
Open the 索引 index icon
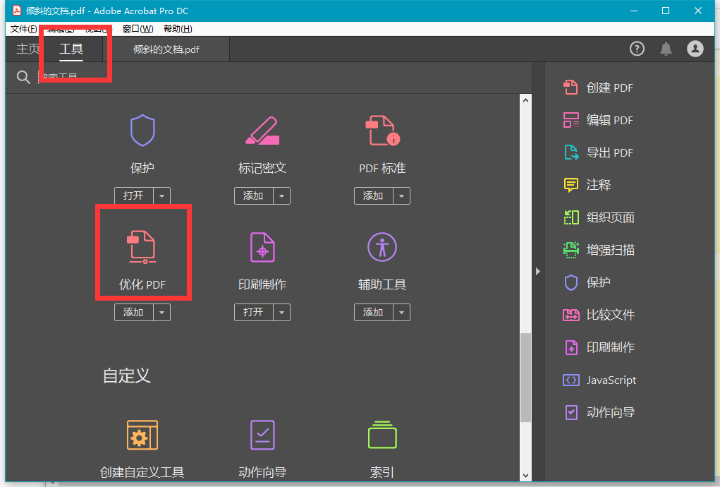click(382, 435)
